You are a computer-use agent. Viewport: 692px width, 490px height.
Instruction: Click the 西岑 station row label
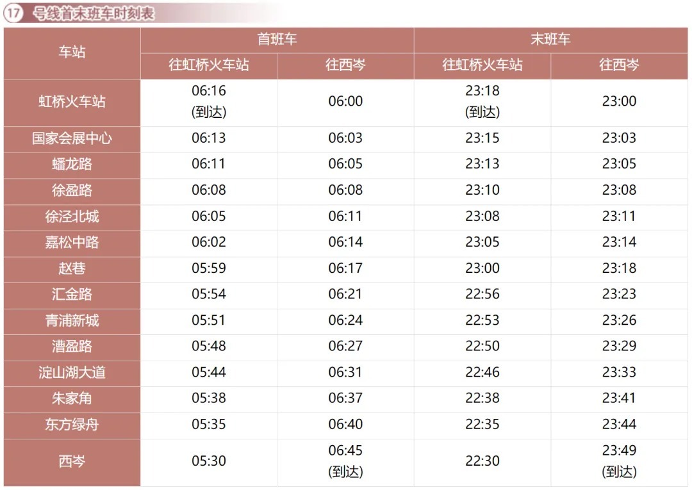coord(72,461)
